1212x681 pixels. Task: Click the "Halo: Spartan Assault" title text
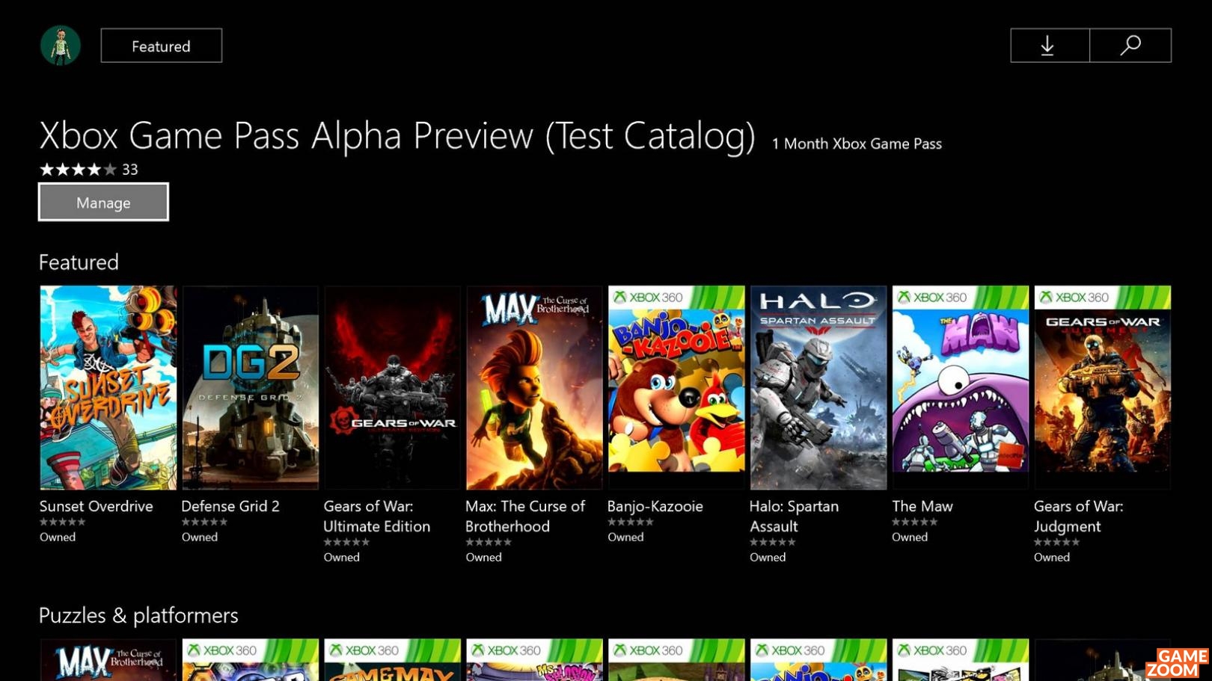click(x=794, y=516)
